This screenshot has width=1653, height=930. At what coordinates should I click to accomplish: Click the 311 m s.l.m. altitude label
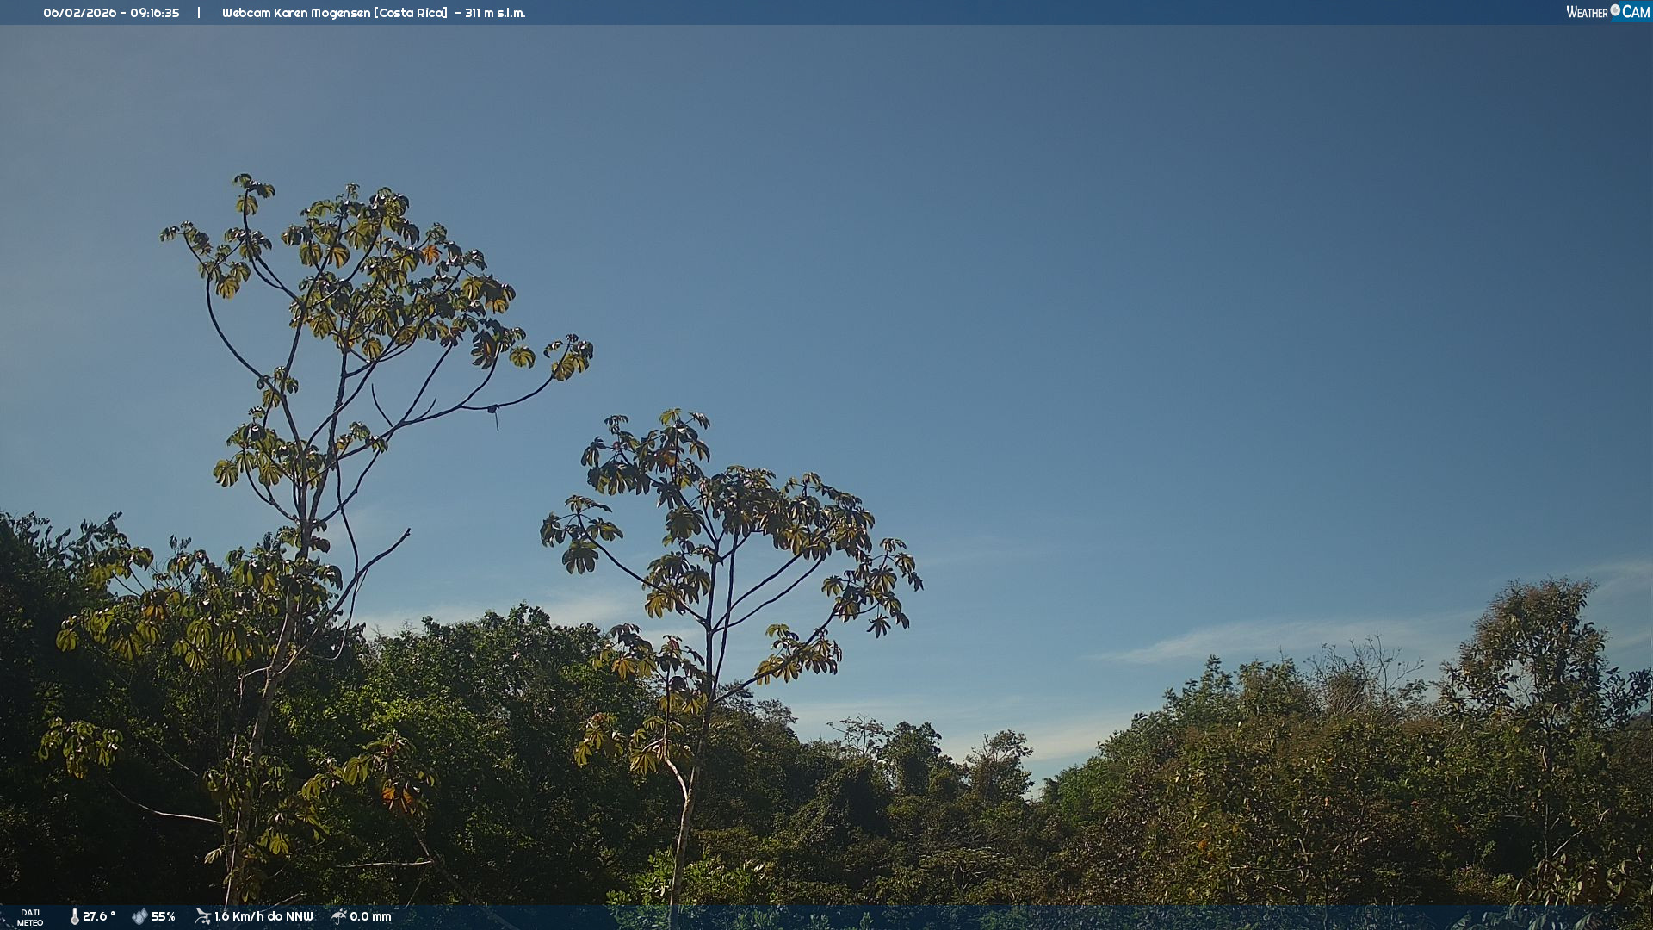[x=495, y=13]
